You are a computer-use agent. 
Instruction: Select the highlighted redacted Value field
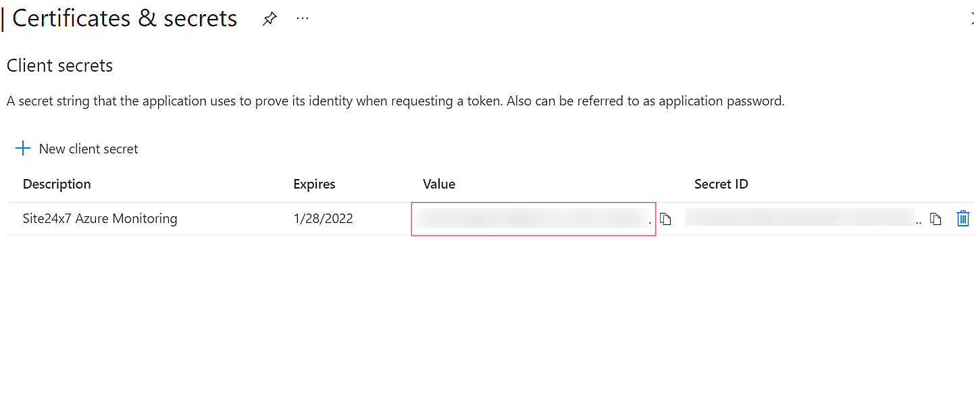(533, 218)
